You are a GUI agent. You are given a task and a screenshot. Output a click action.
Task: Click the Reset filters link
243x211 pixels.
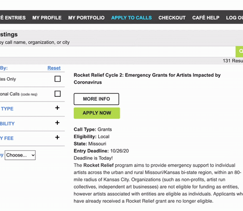pyautogui.click(x=54, y=68)
